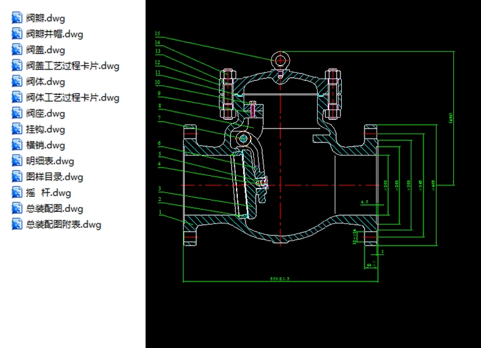Select the 总装配图附表.dwg file name
Viewport: 481px width, 348px height.
(x=63, y=224)
